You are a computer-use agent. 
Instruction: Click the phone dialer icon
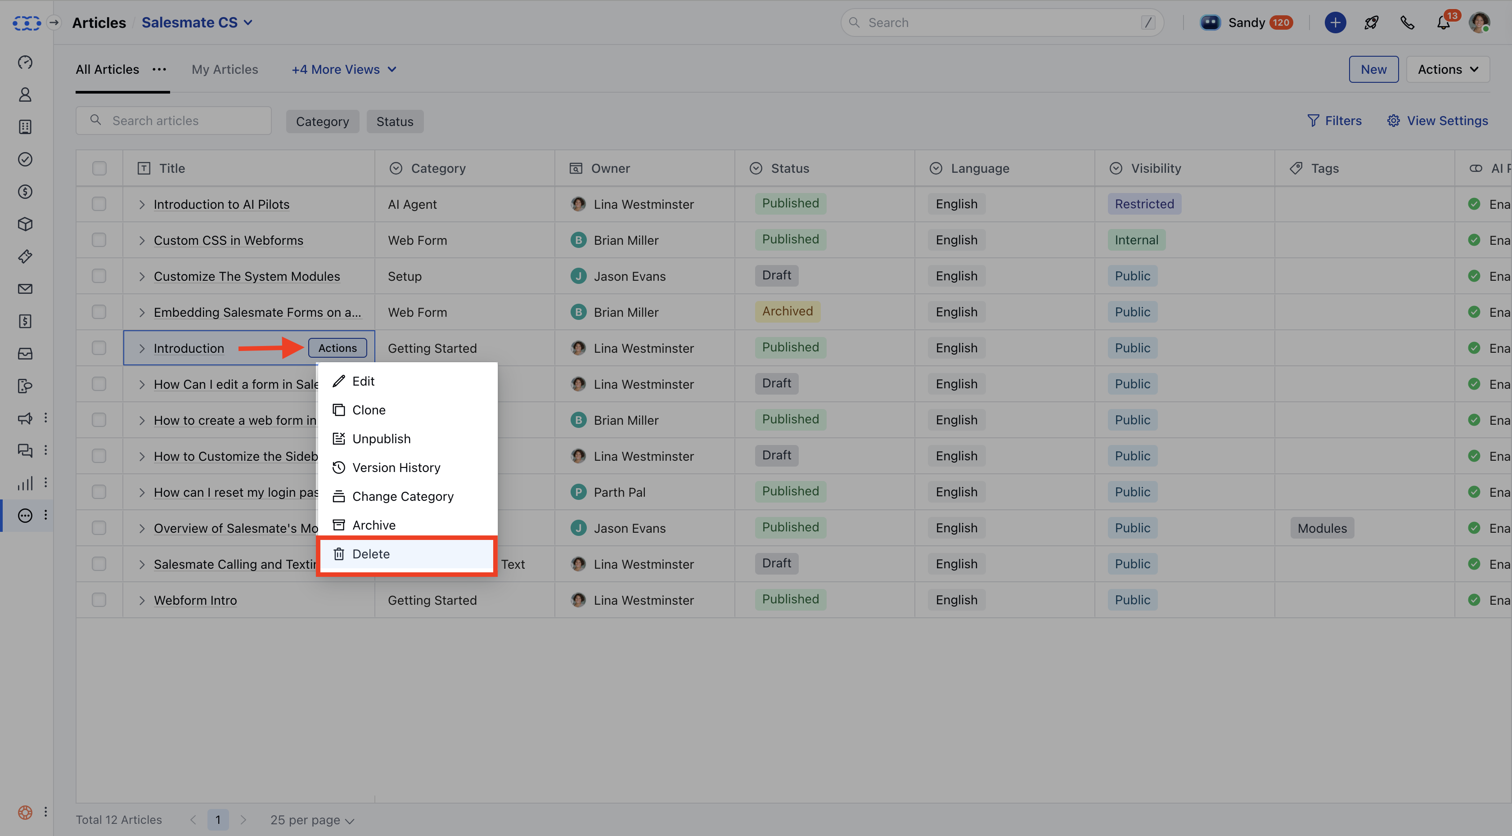tap(1407, 23)
